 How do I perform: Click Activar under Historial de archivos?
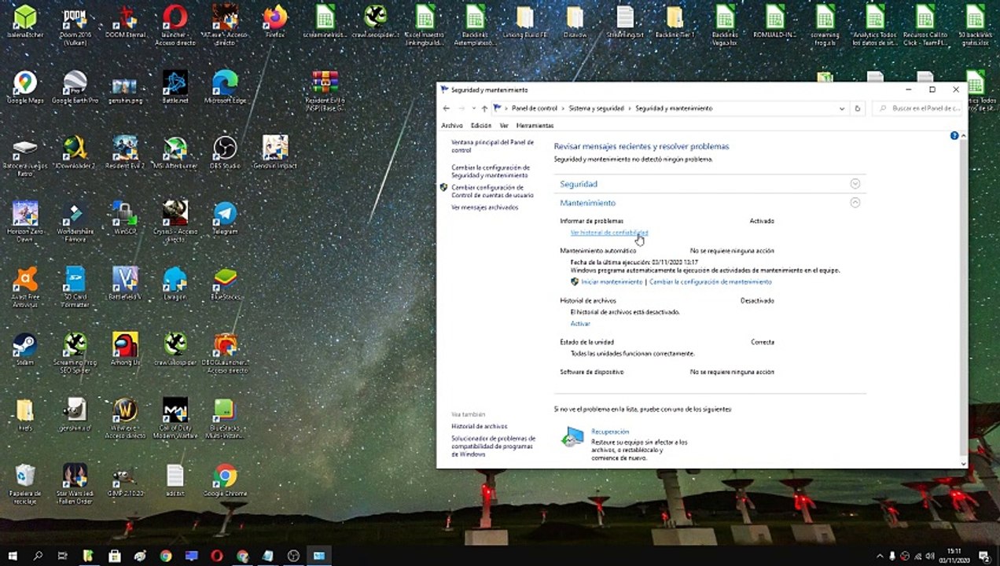tap(580, 324)
